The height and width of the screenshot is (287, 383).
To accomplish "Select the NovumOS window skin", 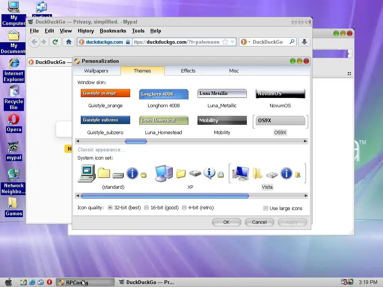I will click(x=280, y=99).
